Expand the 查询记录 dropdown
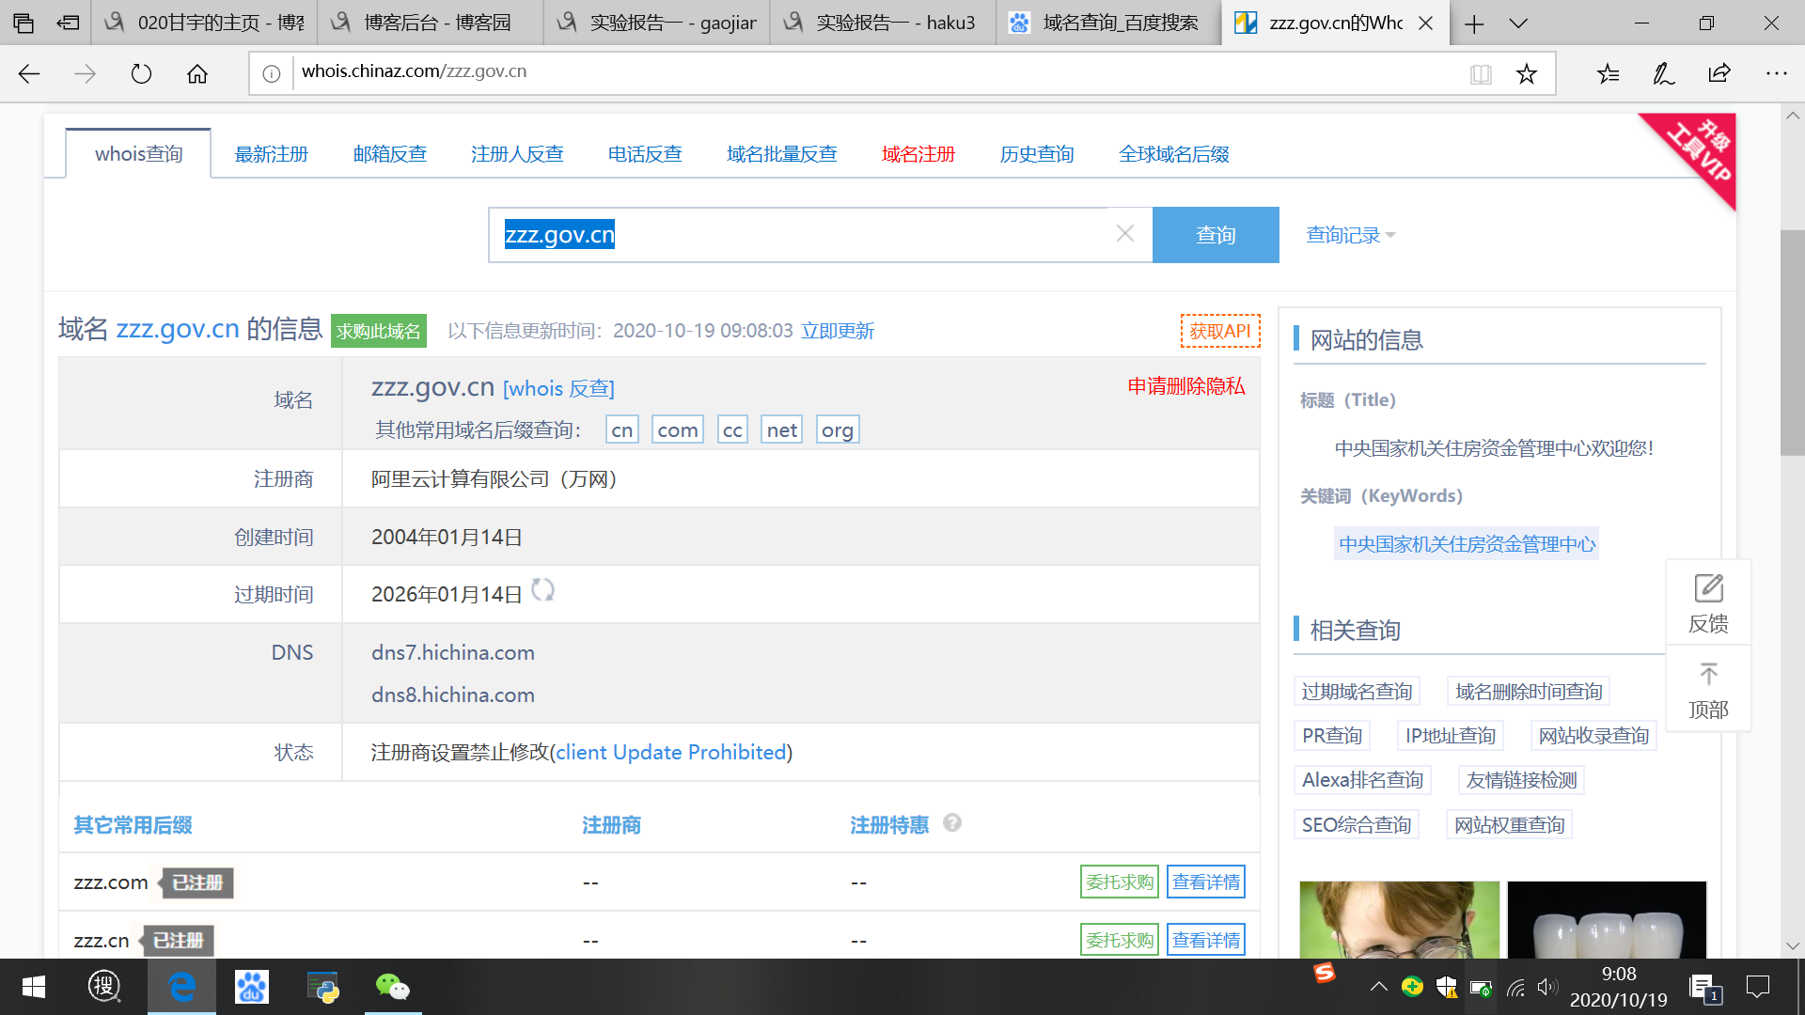Screen dimensions: 1805x1015 (1350, 235)
